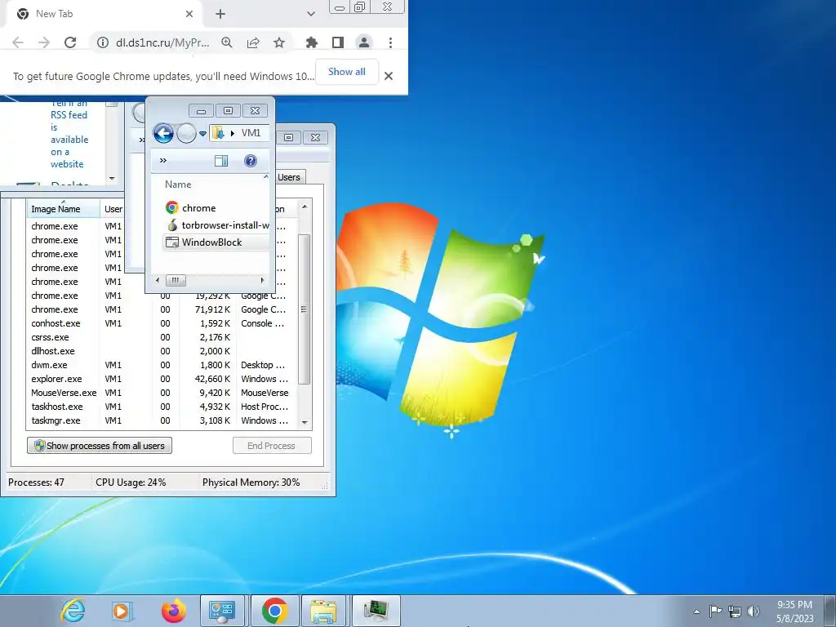The image size is (836, 627).
Task: Open a new Chrome tab with plus
Action: pyautogui.click(x=220, y=15)
